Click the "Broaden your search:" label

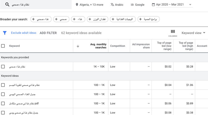pyautogui.click(x=14, y=19)
